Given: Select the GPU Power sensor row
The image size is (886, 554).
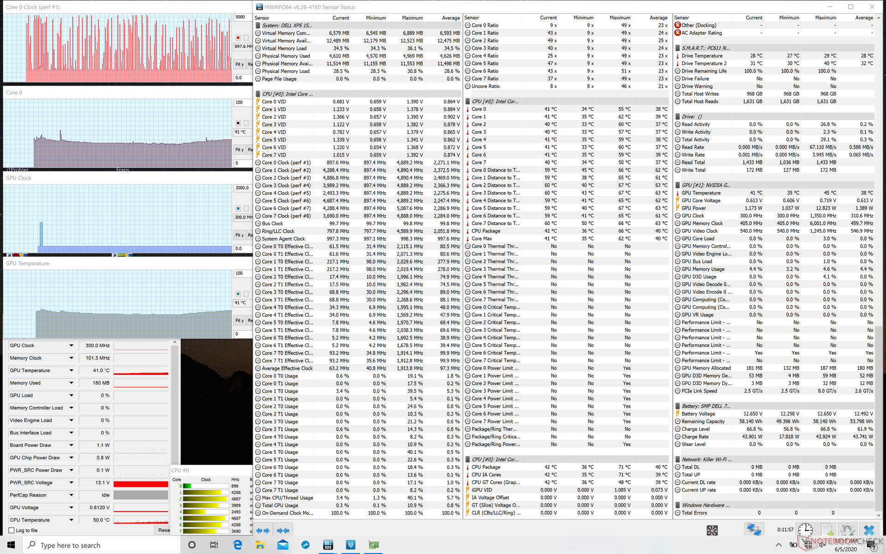Looking at the screenshot, I should [x=774, y=208].
